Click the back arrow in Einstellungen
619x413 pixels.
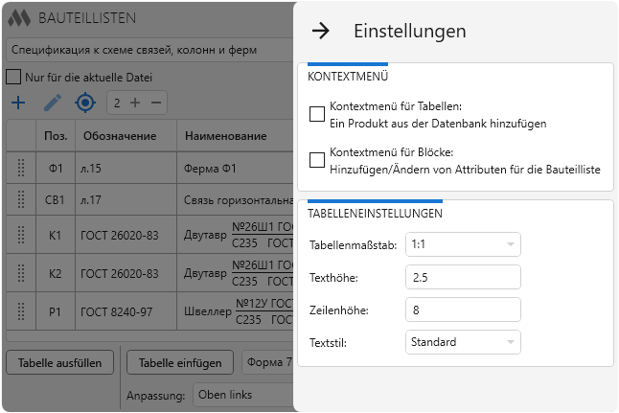(x=321, y=31)
